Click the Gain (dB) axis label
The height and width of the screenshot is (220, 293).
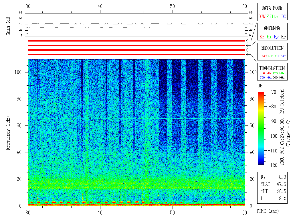tap(8, 25)
